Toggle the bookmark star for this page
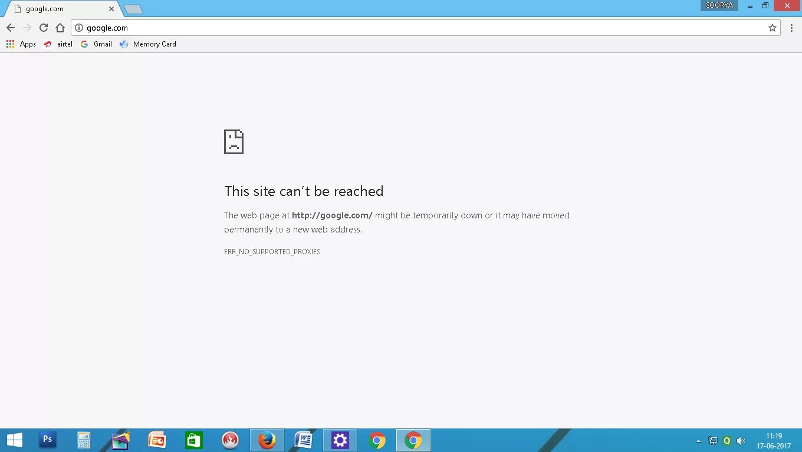The width and height of the screenshot is (802, 452). 773,28
